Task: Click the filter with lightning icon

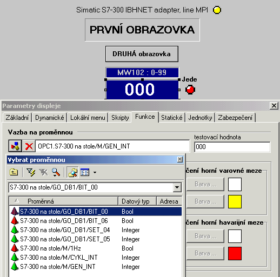Action: click(x=31, y=172)
